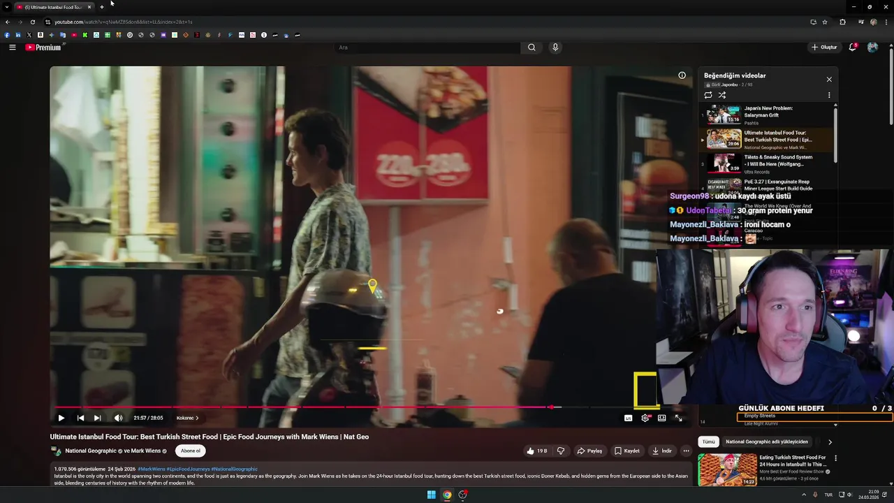Image resolution: width=894 pixels, height=503 pixels.
Task: Toggle subtitles in the player
Action: coord(628,418)
